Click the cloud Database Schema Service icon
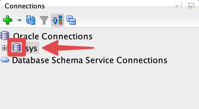This screenshot has width=199, height=109. point(5,60)
